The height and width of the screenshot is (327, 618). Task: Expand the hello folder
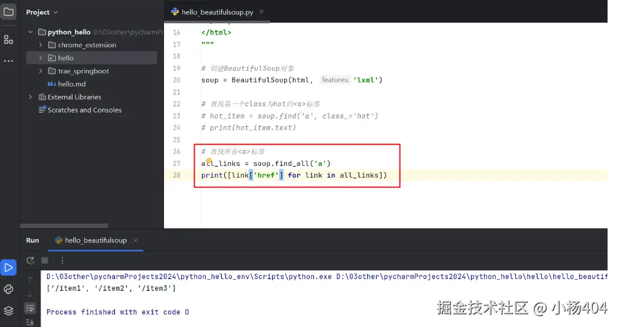[x=41, y=58]
